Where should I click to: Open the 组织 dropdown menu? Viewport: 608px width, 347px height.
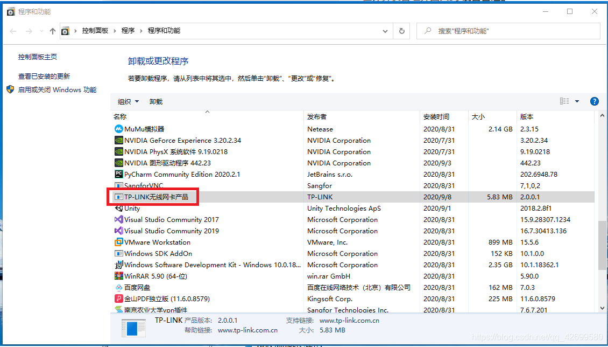point(129,101)
